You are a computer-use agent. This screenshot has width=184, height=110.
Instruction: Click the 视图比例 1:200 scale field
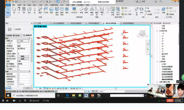[24, 41]
